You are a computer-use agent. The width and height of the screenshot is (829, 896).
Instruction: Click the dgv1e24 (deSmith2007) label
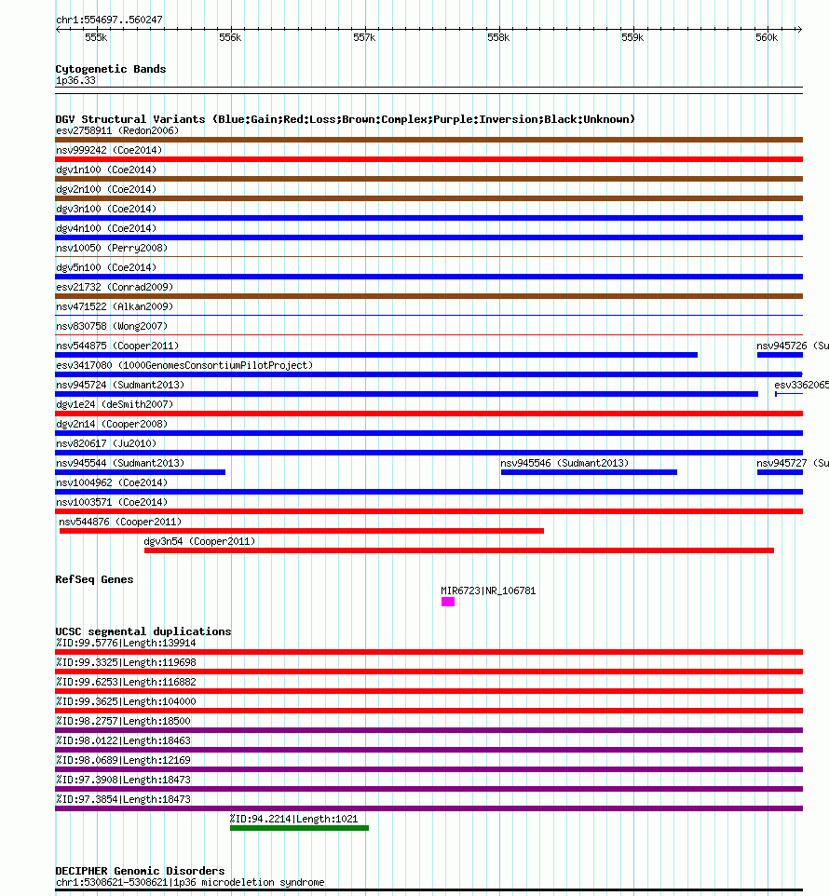coord(115,404)
